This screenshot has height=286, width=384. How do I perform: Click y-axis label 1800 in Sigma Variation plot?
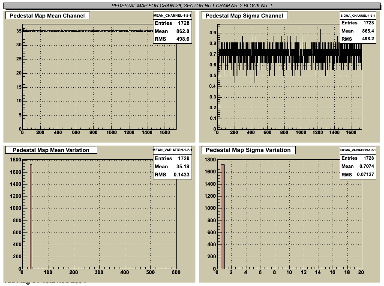click(x=210, y=160)
